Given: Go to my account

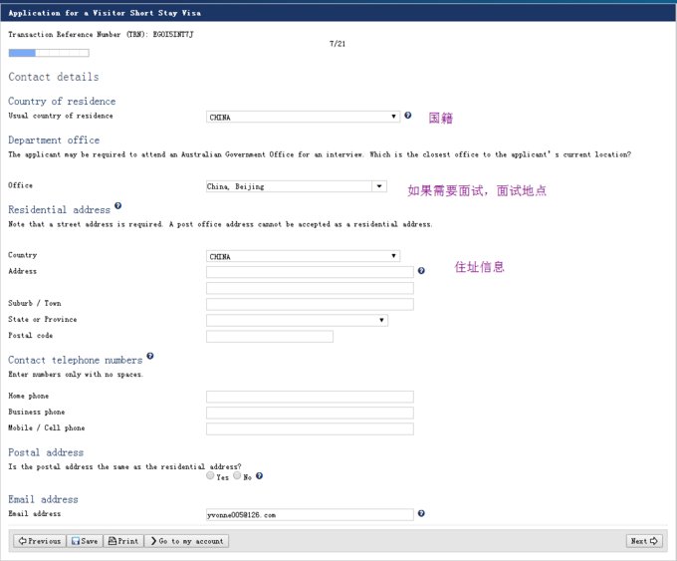Looking at the screenshot, I should [x=186, y=541].
